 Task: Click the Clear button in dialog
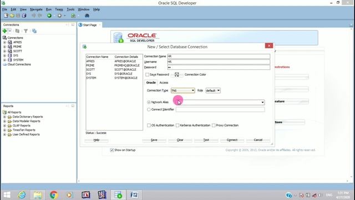click(180, 140)
